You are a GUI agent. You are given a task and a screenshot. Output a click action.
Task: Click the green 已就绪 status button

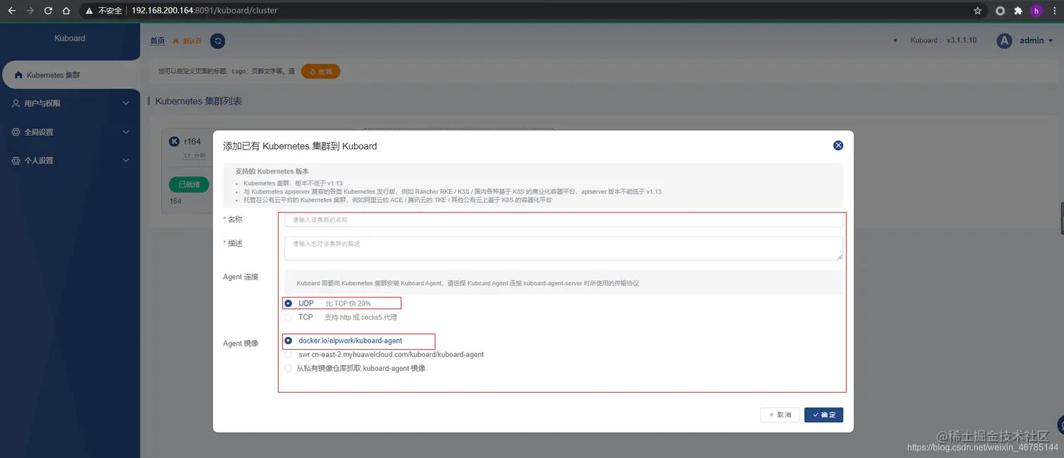click(x=189, y=185)
